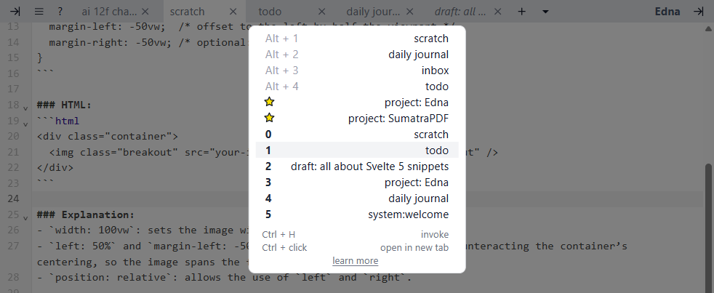Close the scratch tab
The width and height of the screenshot is (714, 293).
coord(233,12)
